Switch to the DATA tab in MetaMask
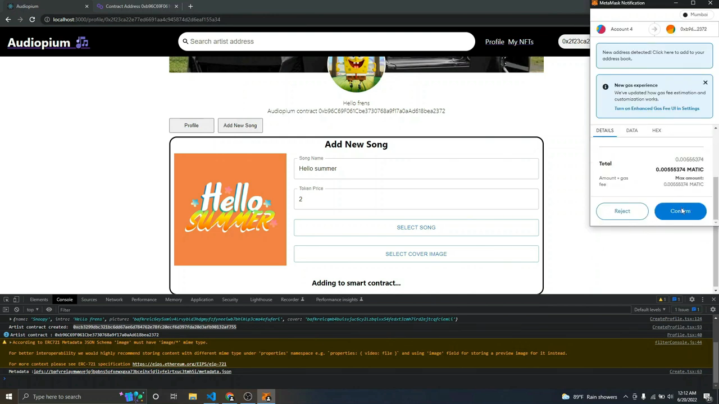719x404 pixels. click(632, 130)
